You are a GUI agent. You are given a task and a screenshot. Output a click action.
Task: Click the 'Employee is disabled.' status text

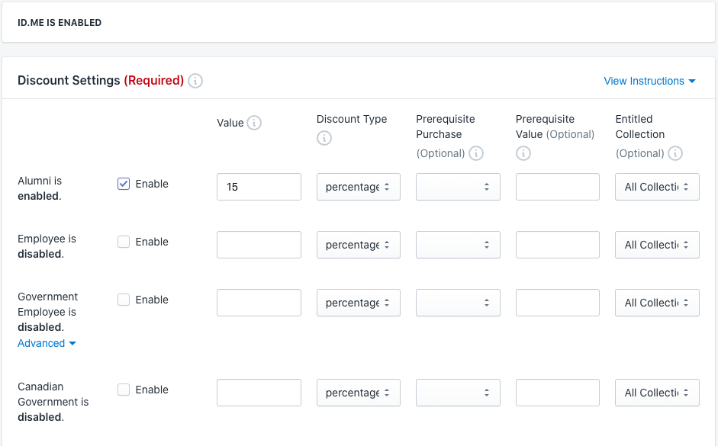(47, 246)
